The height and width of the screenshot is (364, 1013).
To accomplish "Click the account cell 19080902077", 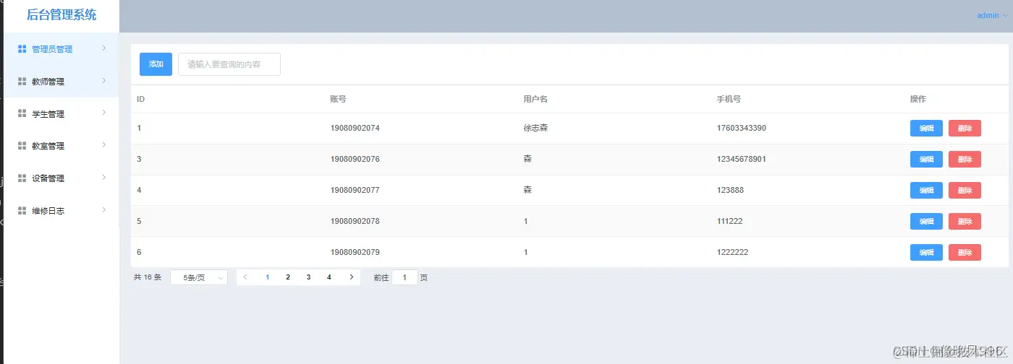I will point(355,191).
